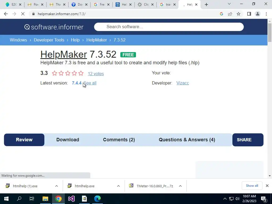Open the Chrome profile menu

258,14
